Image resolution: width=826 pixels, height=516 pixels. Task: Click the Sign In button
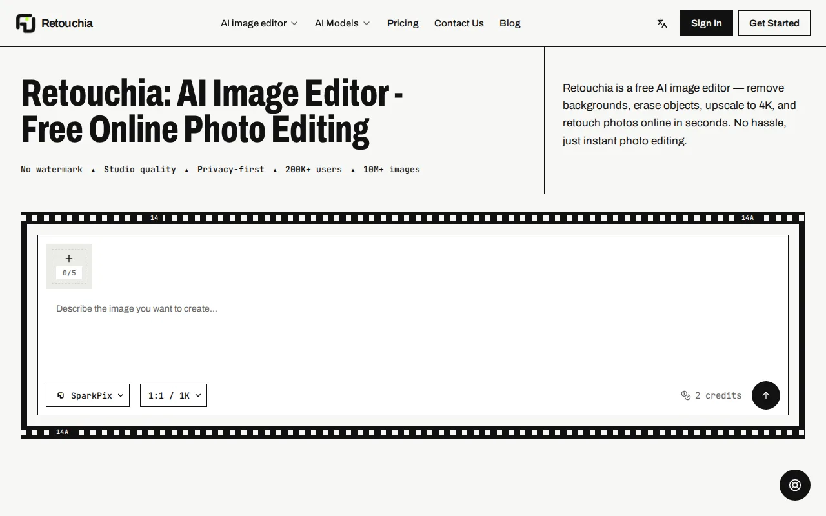click(707, 23)
